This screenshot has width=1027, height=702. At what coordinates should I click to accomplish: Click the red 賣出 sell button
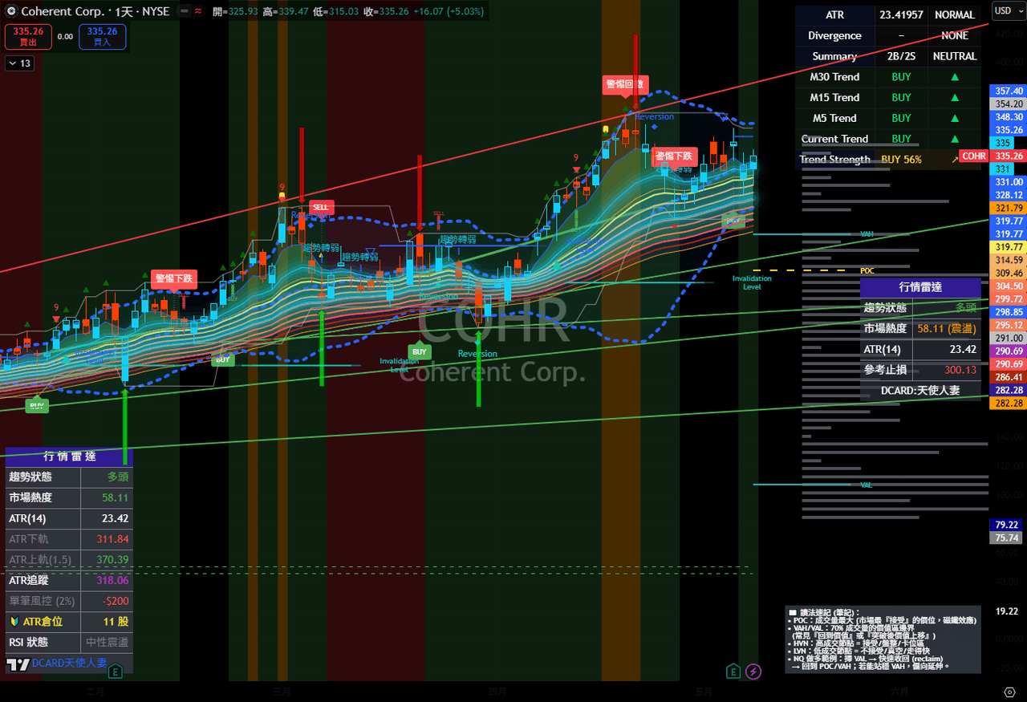coord(29,36)
